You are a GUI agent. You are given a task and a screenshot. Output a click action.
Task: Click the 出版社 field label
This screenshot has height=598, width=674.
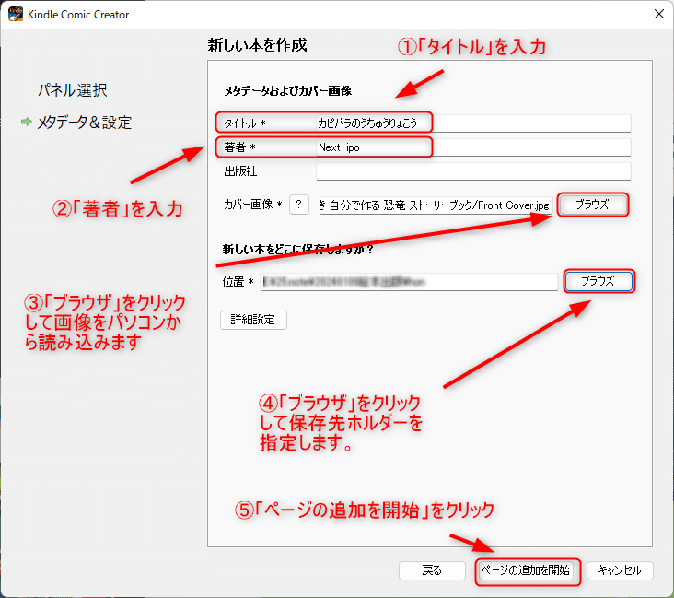pyautogui.click(x=240, y=171)
